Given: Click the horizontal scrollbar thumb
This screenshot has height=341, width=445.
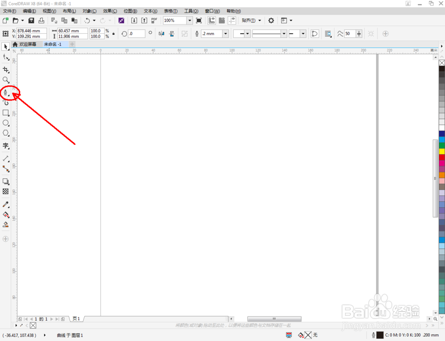Looking at the screenshot, I should pyautogui.click(x=274, y=319).
